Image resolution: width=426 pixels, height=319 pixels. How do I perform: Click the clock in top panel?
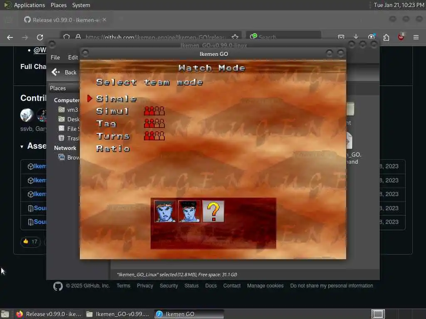pyautogui.click(x=399, y=5)
